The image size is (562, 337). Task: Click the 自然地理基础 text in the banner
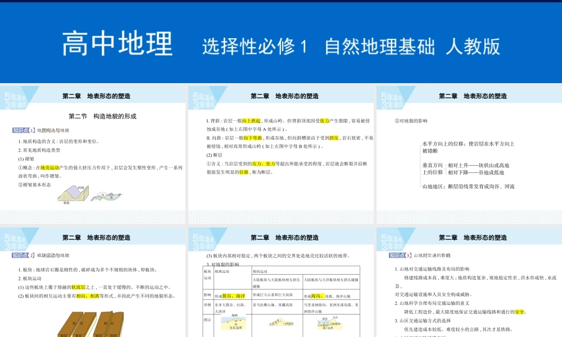(379, 47)
